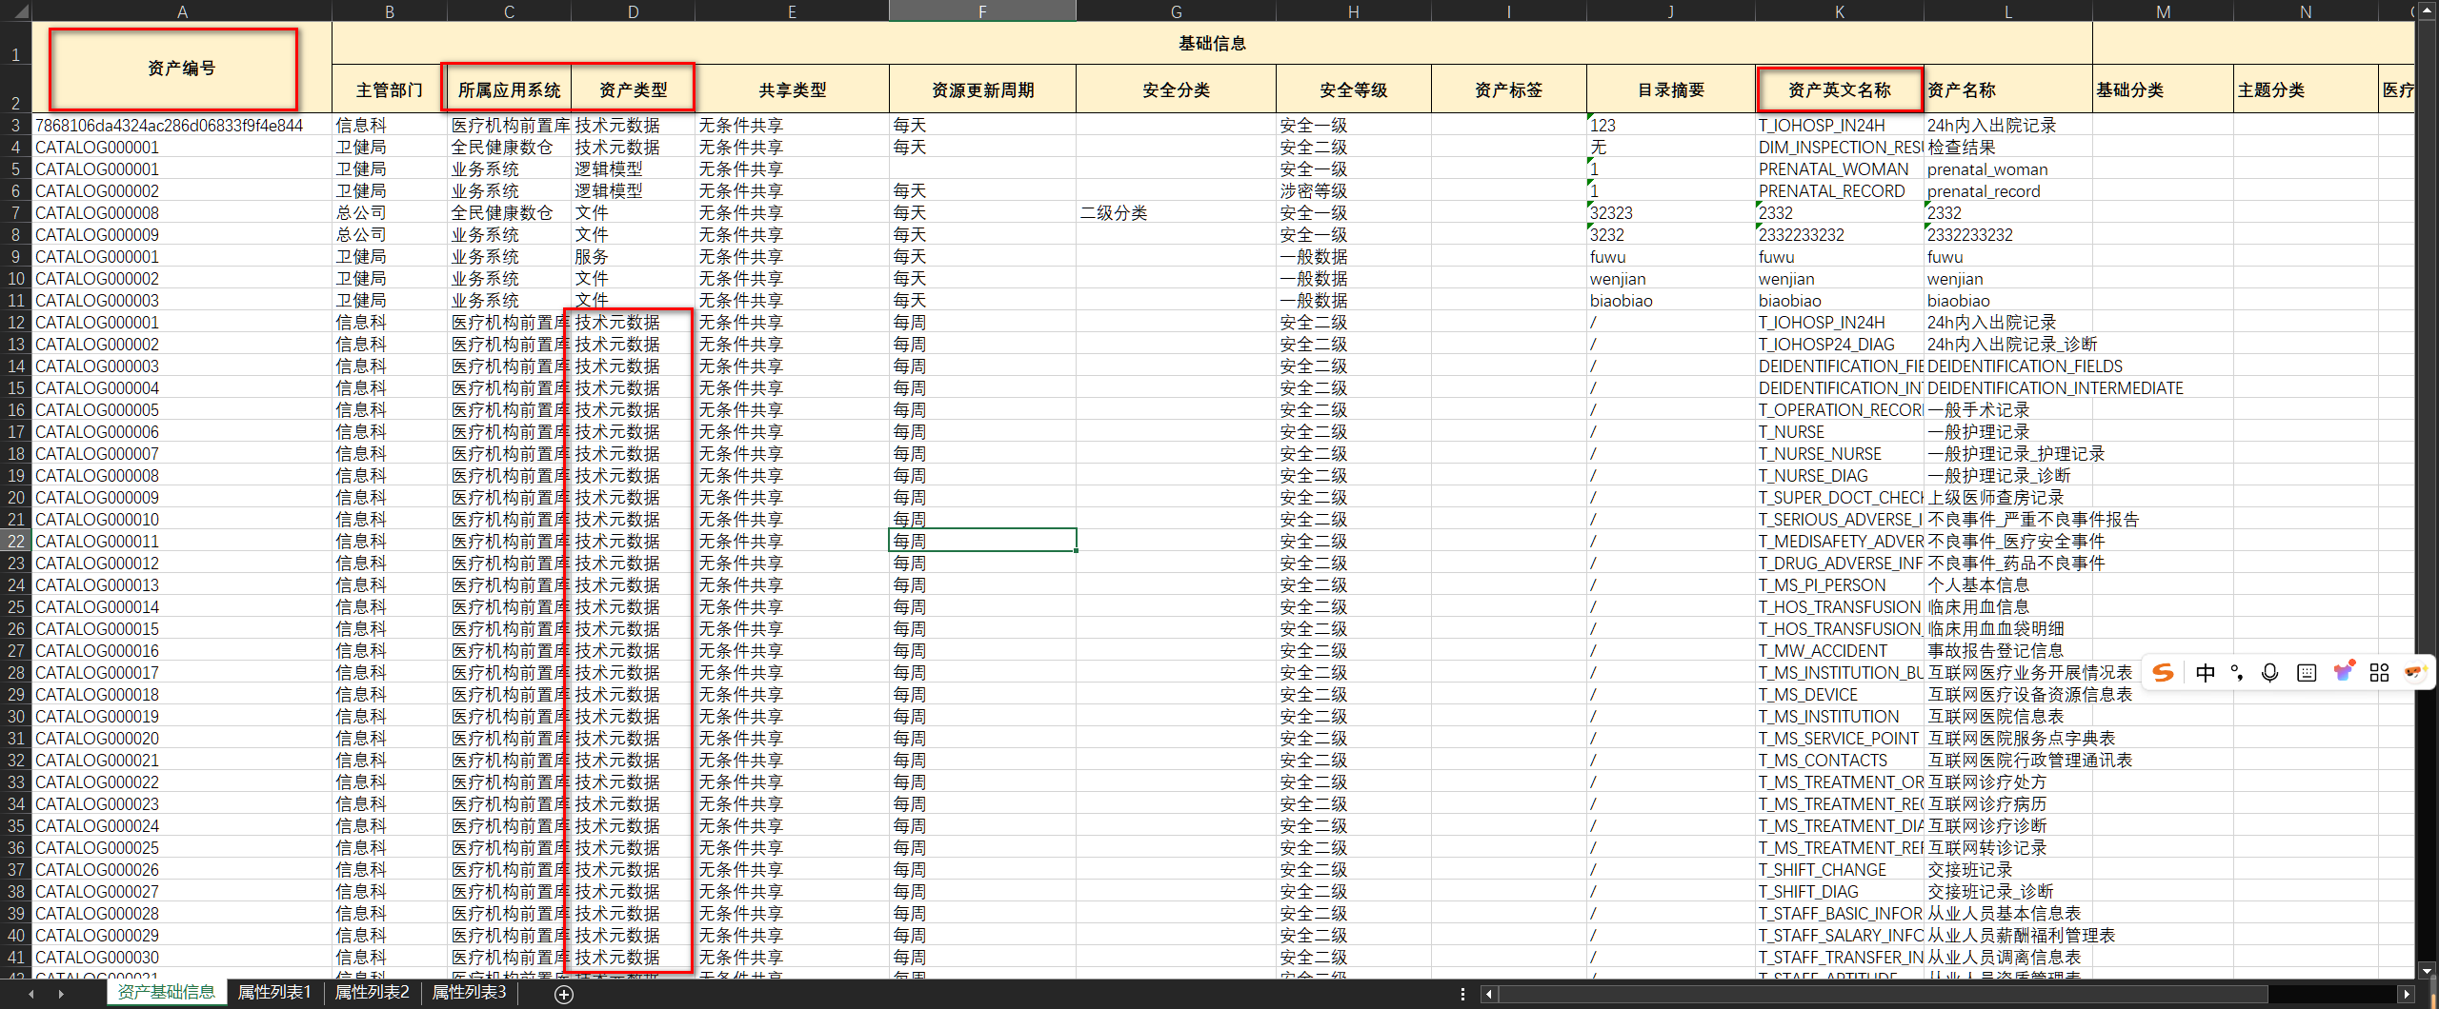Add a new sheet with the plus icon
Screen dimensions: 2439x1009
pos(564,995)
